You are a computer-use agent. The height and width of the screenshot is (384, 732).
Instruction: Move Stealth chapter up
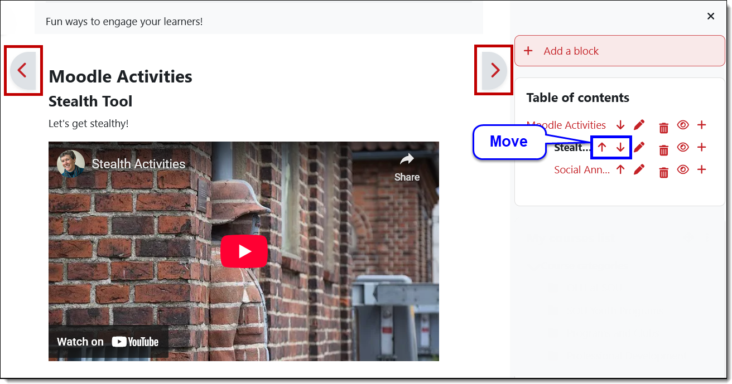pos(602,147)
